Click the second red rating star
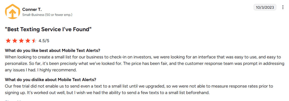Image resolution: width=289 pixels, height=101 pixels. [15, 41]
